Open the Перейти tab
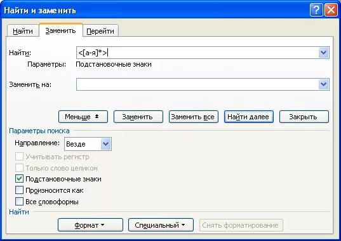This screenshot has width=341, height=241. [100, 31]
